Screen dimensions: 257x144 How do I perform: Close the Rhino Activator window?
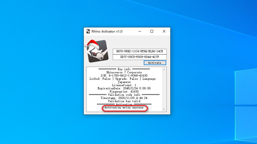click(164, 31)
